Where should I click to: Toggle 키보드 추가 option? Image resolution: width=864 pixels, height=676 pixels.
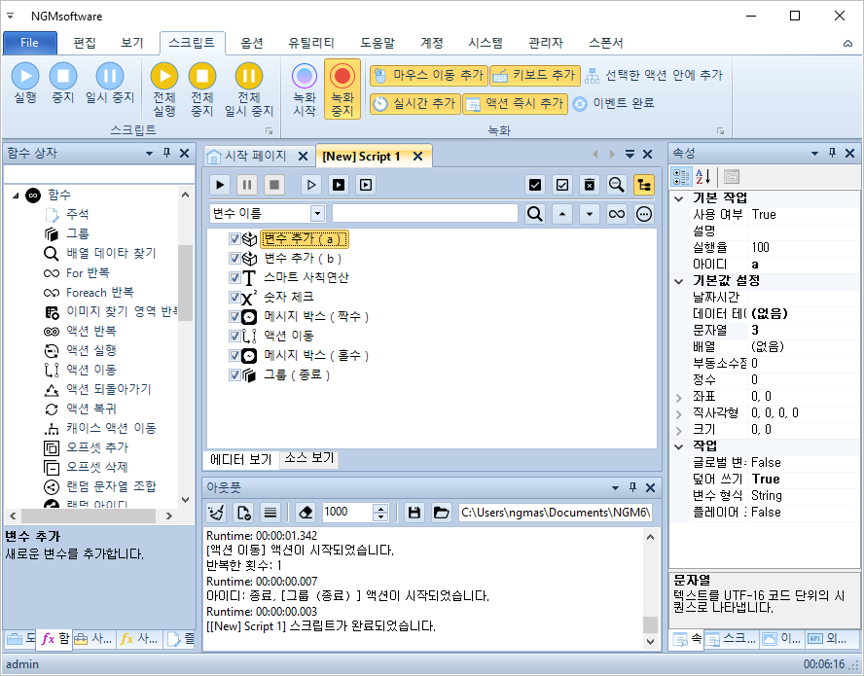535,76
